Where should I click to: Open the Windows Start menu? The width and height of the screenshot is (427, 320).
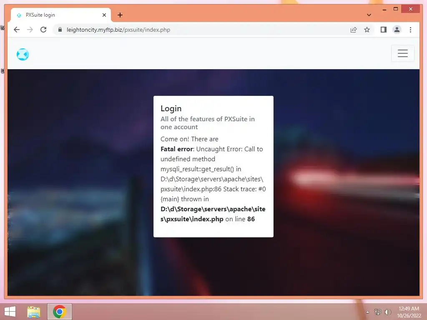[x=10, y=312]
